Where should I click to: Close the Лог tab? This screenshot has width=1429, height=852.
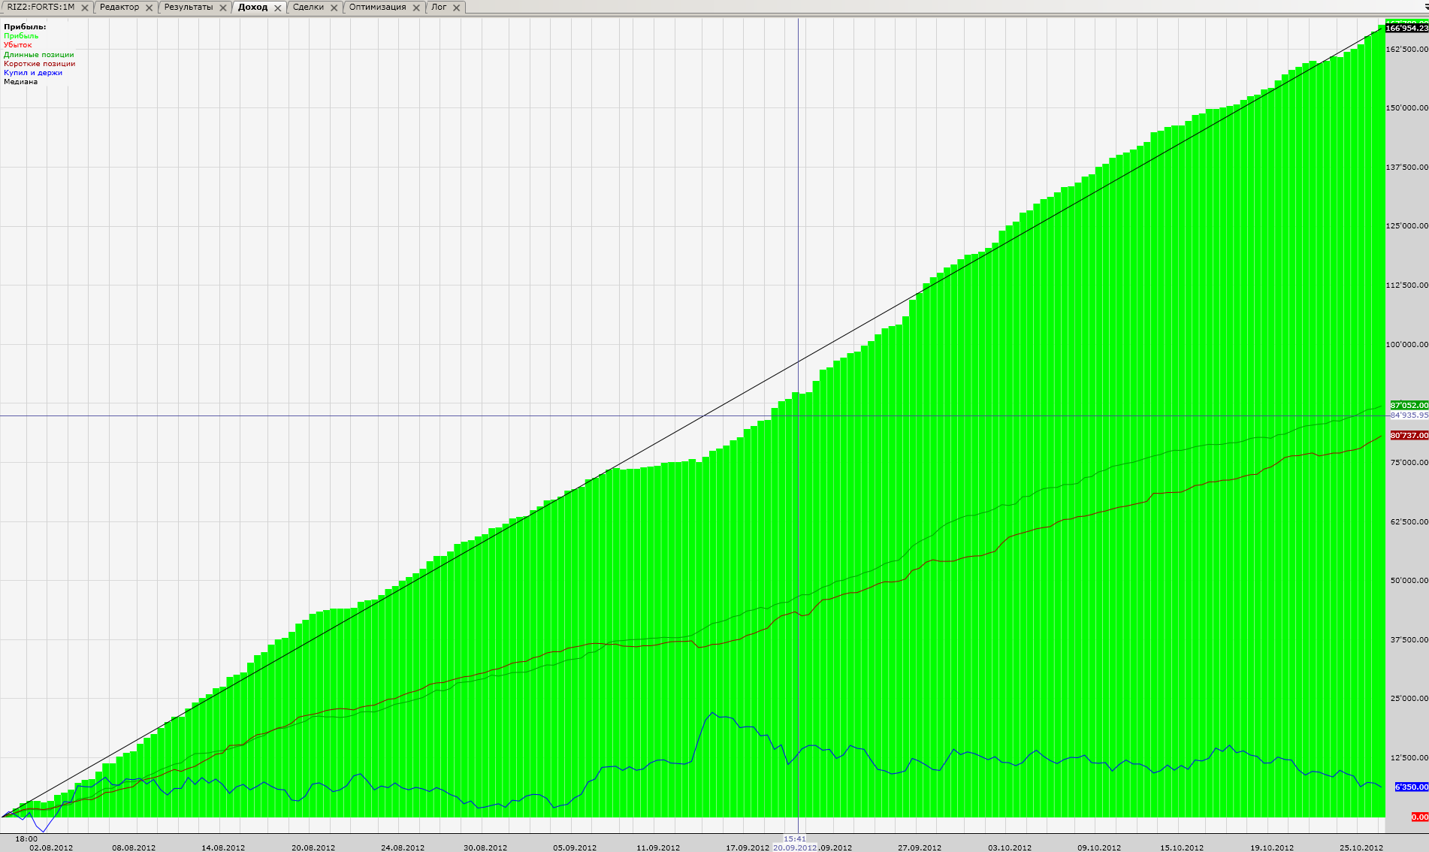[x=456, y=8]
